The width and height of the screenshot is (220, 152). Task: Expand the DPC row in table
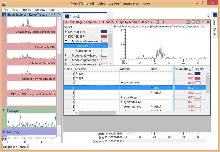coord(77,74)
